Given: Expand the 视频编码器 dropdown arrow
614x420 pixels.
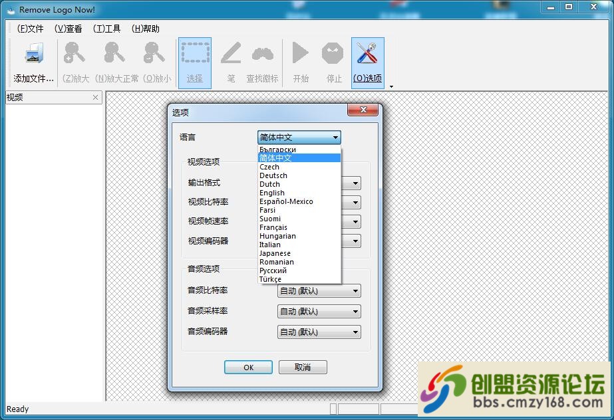Looking at the screenshot, I should 355,241.
